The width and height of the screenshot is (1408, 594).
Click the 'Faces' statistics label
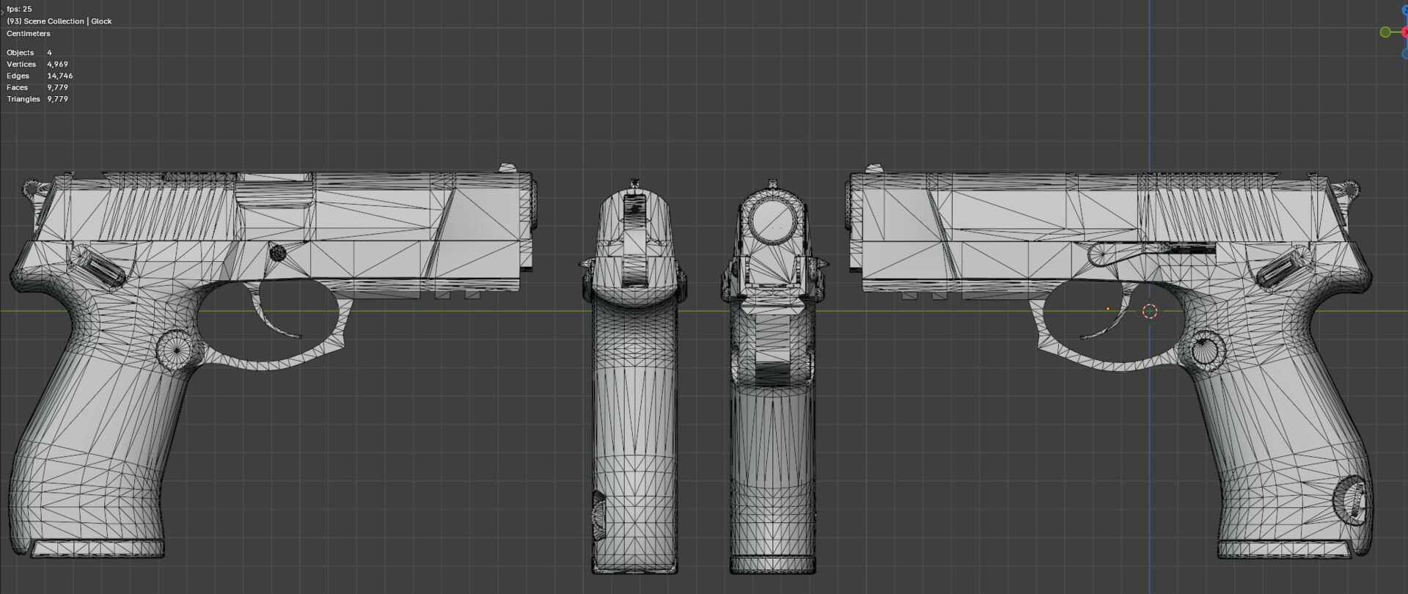(x=17, y=87)
